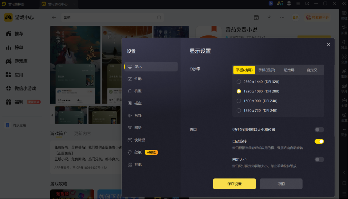This screenshot has height=199, width=348.
Task: Enable 固定大小 fixed size switch
Action: (319, 160)
